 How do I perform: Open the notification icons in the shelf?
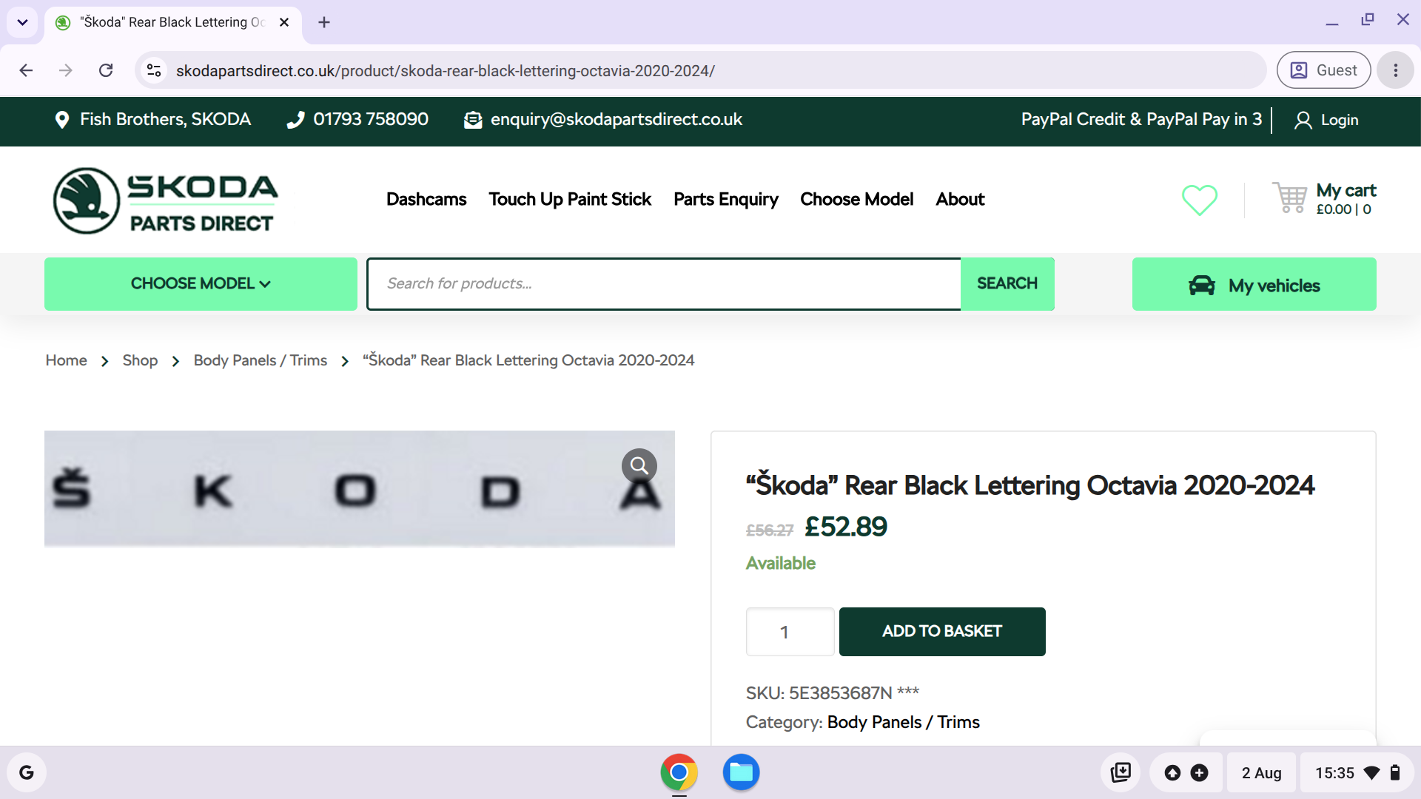coord(1186,772)
